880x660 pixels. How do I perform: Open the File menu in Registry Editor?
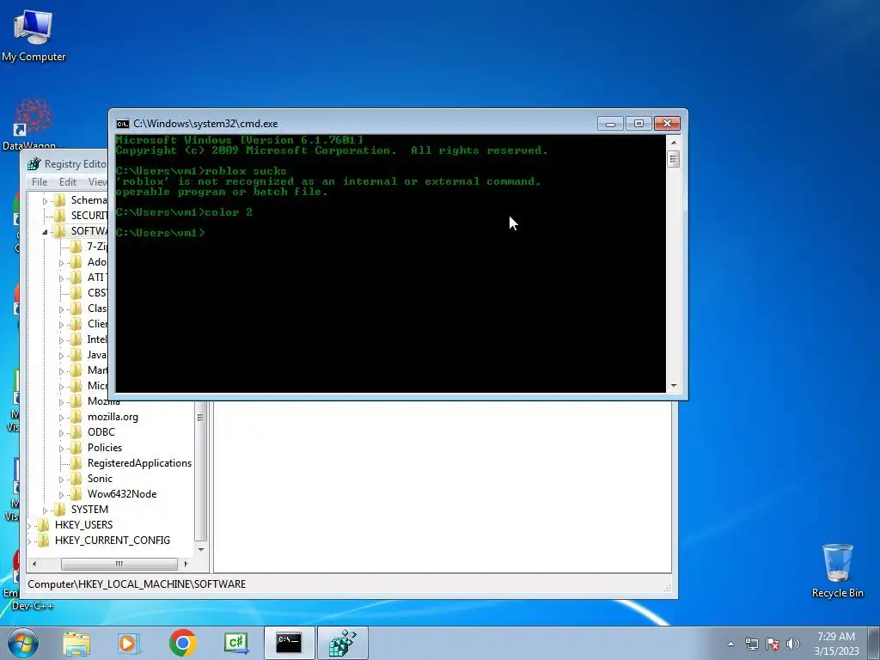point(40,182)
